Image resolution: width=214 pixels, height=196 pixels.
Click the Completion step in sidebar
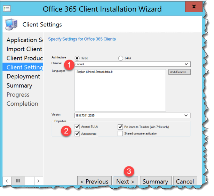pyautogui.click(x=22, y=104)
